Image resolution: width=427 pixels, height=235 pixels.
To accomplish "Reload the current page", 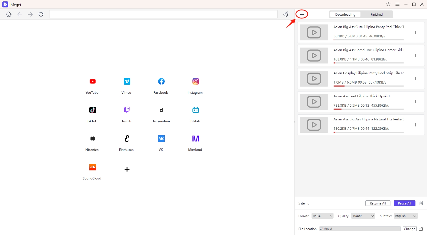I will pos(41,14).
